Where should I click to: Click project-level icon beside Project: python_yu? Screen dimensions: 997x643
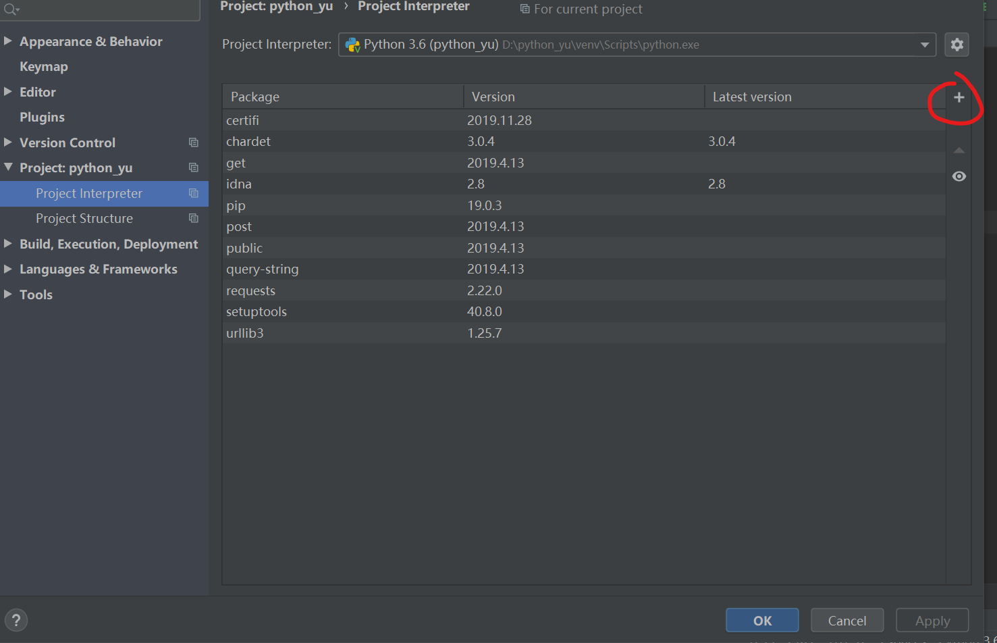pos(194,168)
